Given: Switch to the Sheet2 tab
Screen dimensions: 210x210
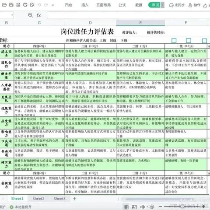Looking at the screenshot, I should [38, 199].
